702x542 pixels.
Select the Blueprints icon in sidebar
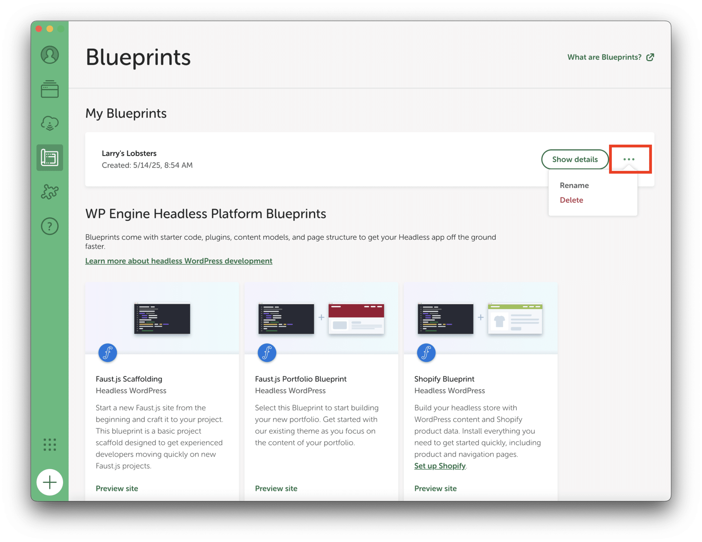pyautogui.click(x=50, y=158)
